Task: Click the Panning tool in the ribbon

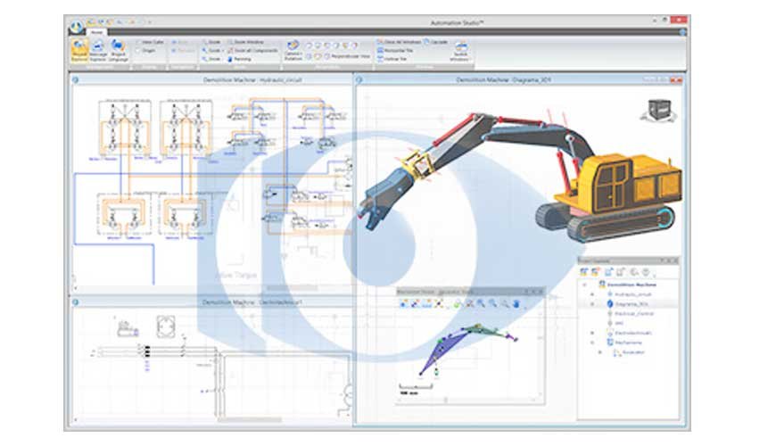Action: [x=240, y=59]
